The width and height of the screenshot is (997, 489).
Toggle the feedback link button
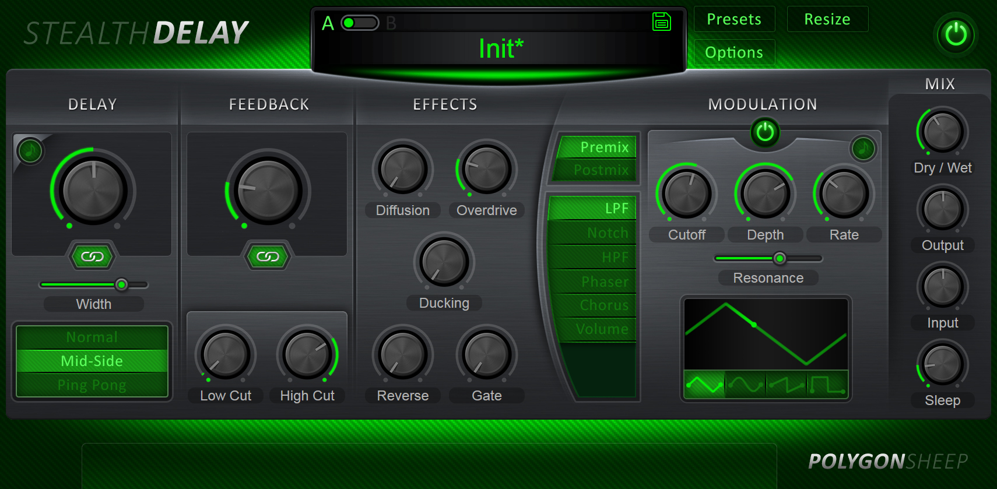pyautogui.click(x=268, y=256)
